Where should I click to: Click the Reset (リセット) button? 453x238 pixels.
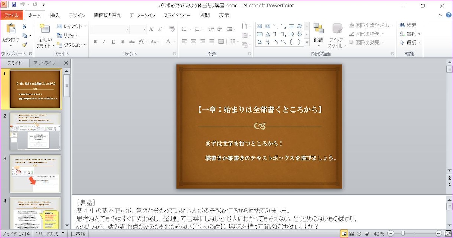(67, 36)
